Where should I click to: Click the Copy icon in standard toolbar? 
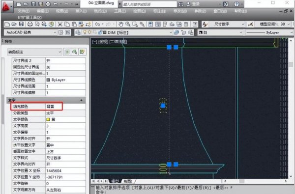(x=67, y=24)
